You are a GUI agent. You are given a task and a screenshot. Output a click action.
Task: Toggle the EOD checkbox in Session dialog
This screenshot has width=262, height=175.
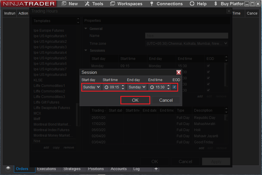[x=174, y=87]
